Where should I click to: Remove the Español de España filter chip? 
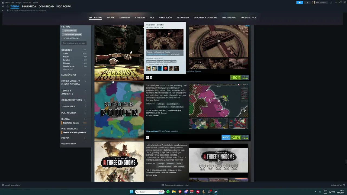click(69, 31)
